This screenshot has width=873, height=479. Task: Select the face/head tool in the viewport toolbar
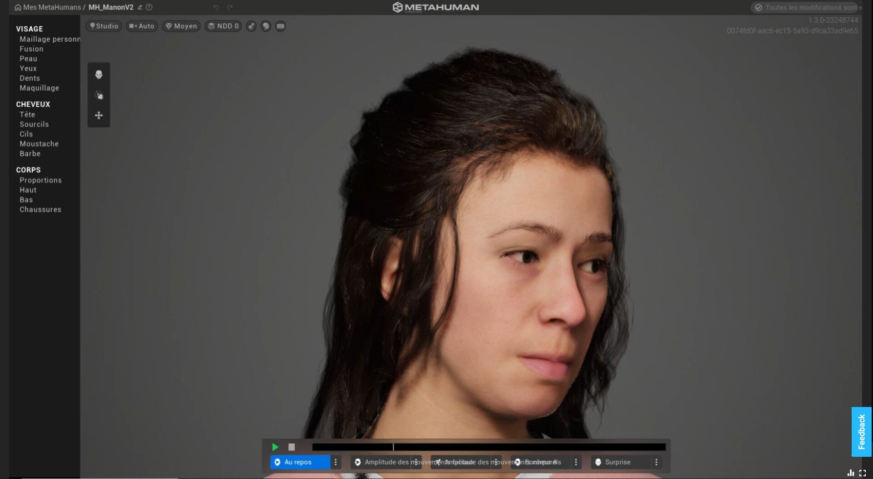[99, 75]
